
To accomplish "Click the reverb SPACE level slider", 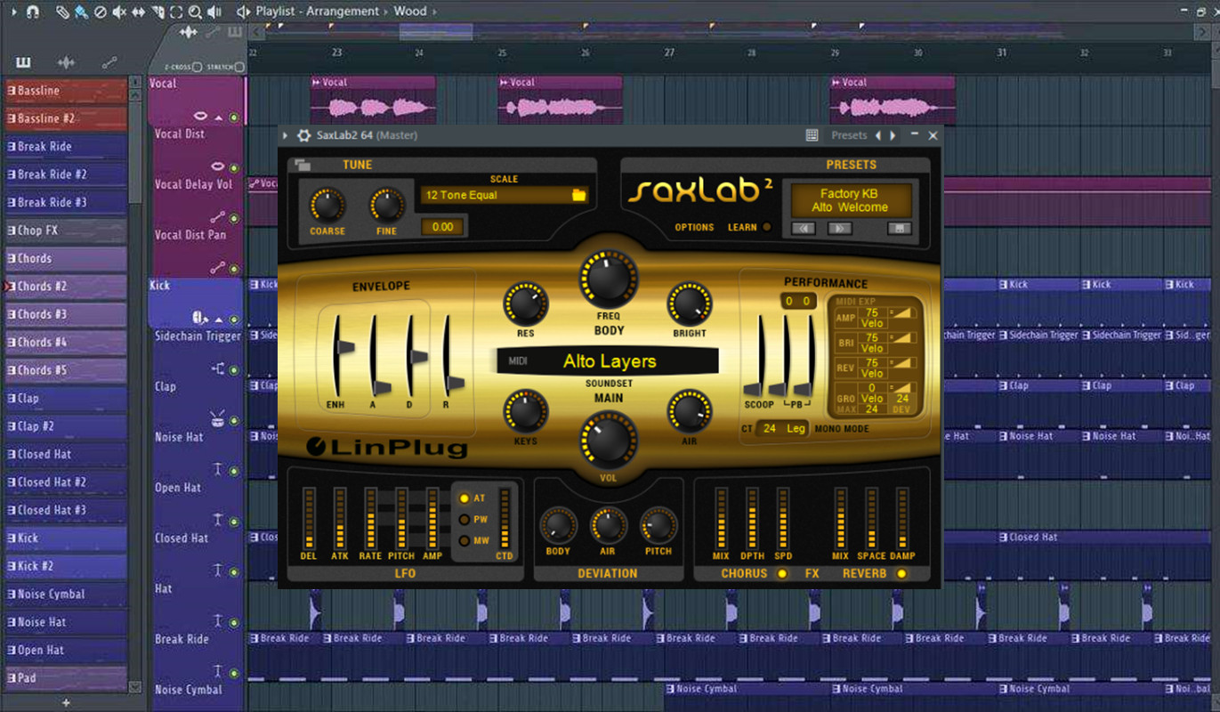I will tap(871, 518).
